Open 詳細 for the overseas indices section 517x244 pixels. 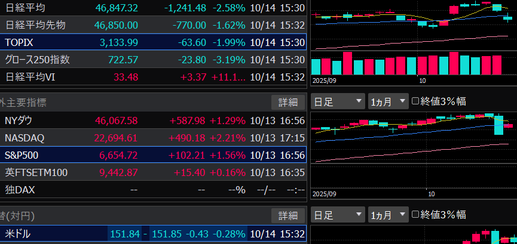(288, 102)
